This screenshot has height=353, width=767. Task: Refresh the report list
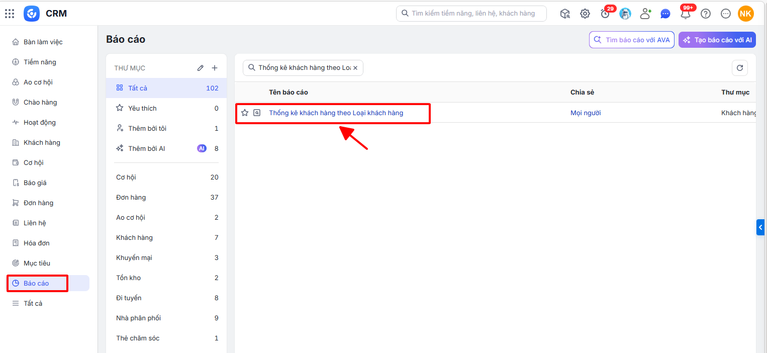[x=739, y=68]
